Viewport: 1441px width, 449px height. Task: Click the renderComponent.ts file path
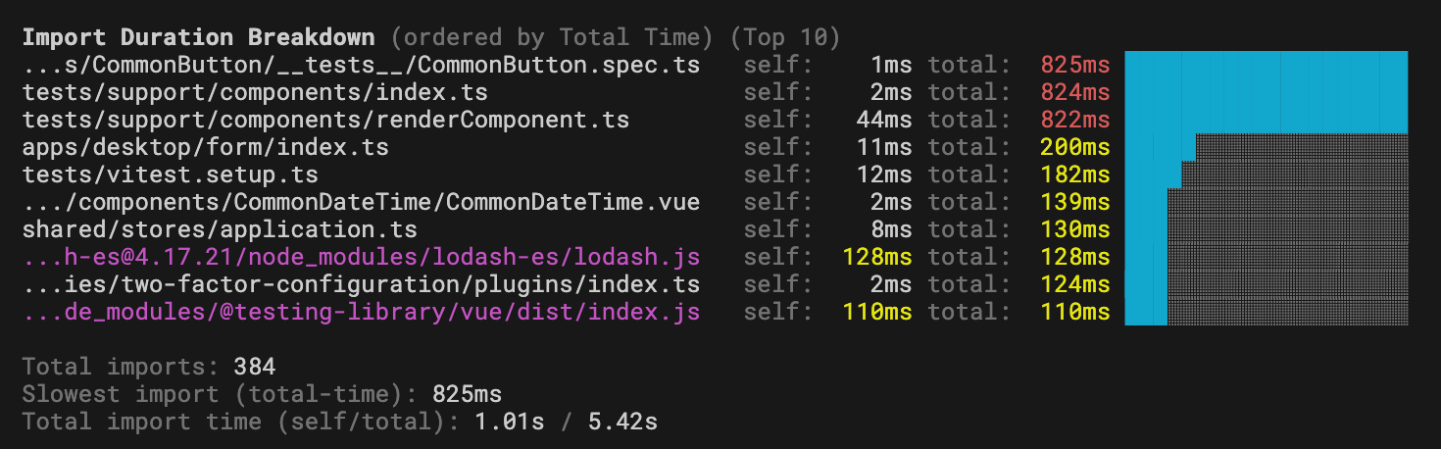(x=325, y=121)
